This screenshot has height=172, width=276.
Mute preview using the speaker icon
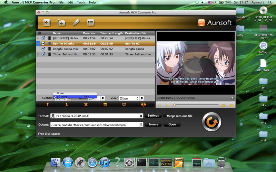coord(232,98)
